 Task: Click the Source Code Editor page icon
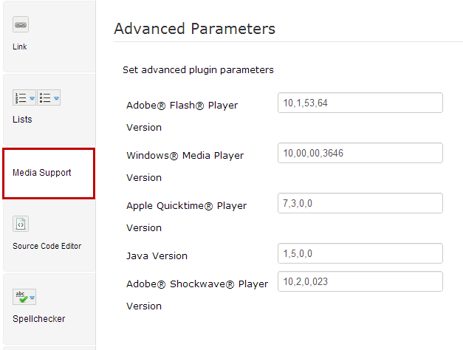tap(21, 224)
